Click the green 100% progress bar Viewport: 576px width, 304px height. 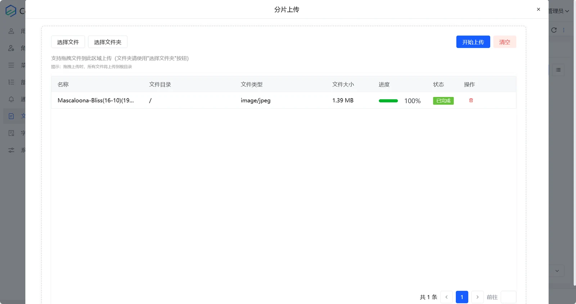click(388, 101)
